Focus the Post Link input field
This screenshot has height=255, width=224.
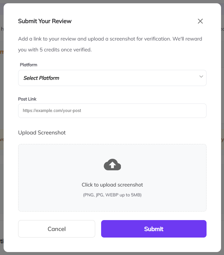click(x=112, y=111)
